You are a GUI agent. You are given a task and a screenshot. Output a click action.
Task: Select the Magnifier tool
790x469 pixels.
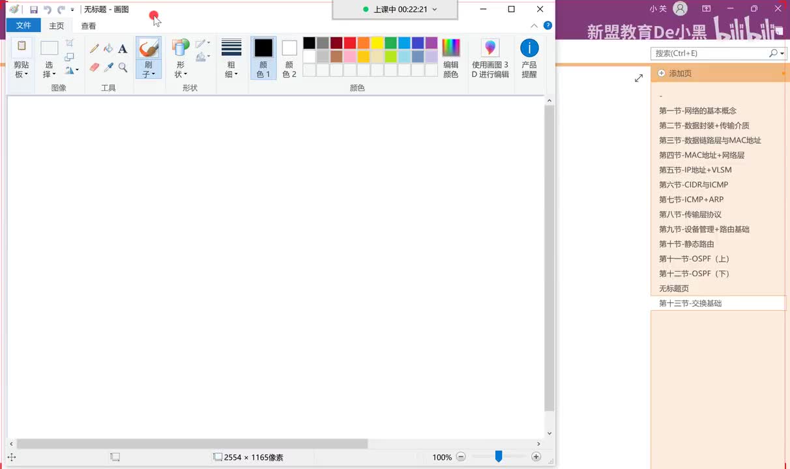(123, 67)
